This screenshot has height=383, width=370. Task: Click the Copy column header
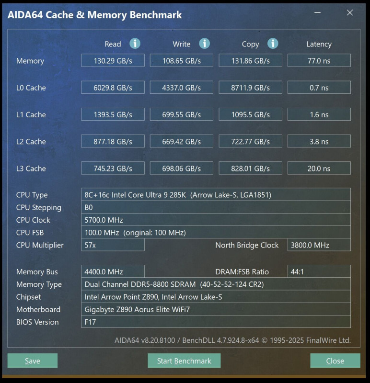(250, 44)
